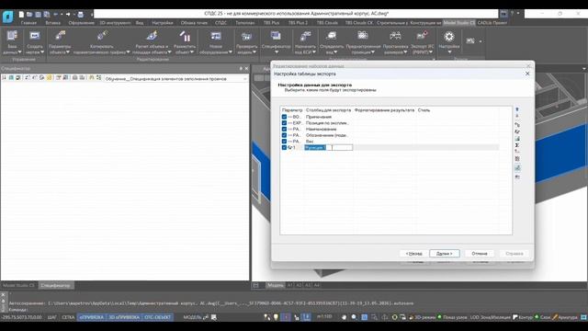Toggle 3D оПРИВЯЗКА in status bar
The width and height of the screenshot is (588, 331).
[124, 317]
